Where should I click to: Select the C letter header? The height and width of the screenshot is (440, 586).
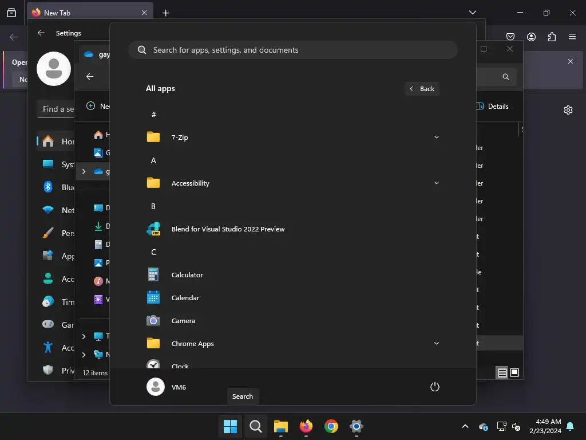point(153,252)
